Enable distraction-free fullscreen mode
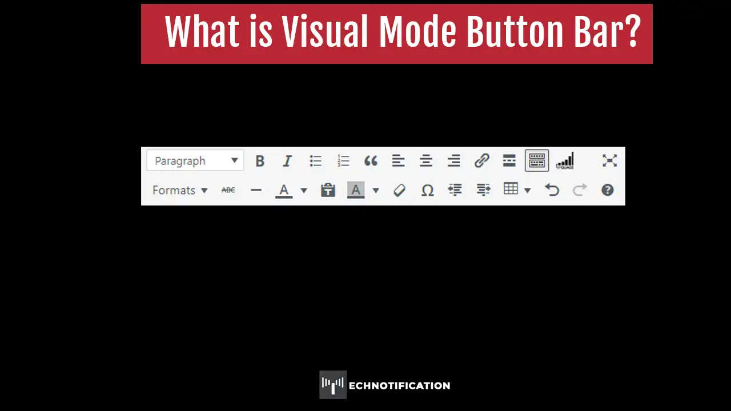 click(609, 160)
